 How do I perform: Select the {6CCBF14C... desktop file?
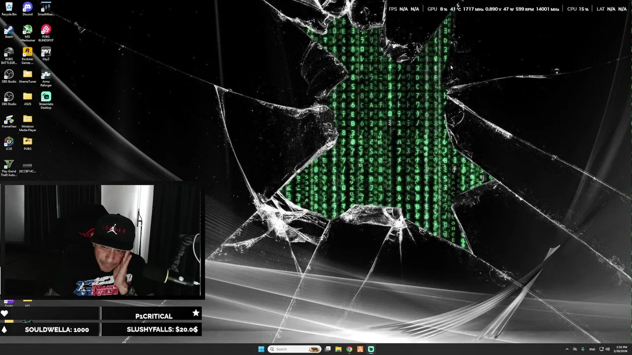coord(28,167)
